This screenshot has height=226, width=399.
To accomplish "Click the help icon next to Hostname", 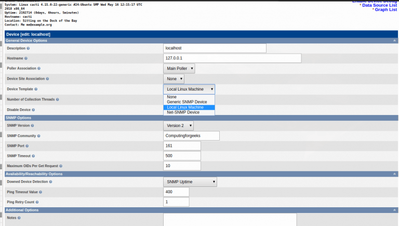I will point(26,58).
